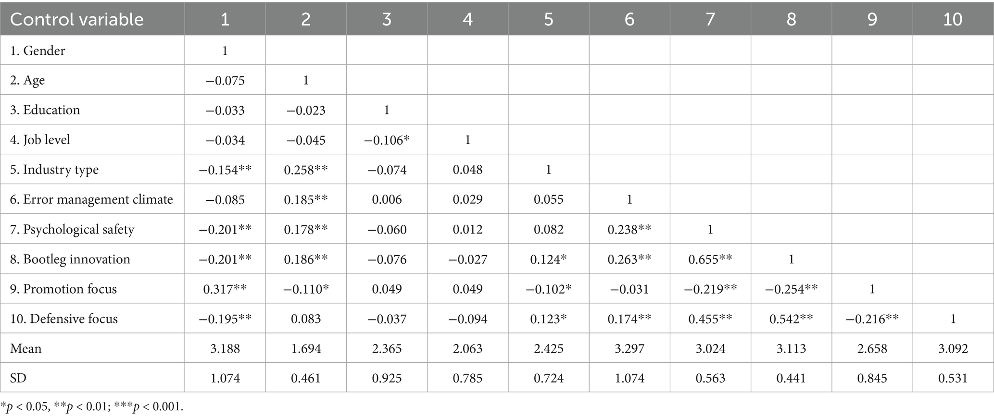Click the '9. Promotion focus' row label

[63, 289]
